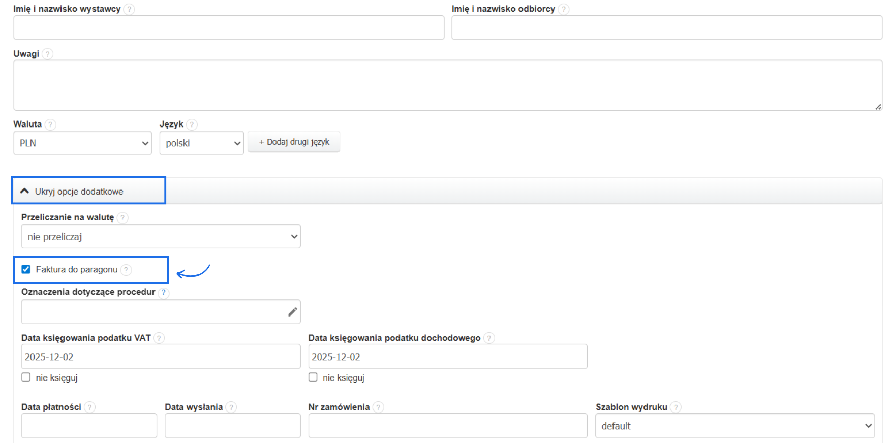Click help icon next to Waluta label
Screen dimensions: 889x443
pyautogui.click(x=50, y=124)
